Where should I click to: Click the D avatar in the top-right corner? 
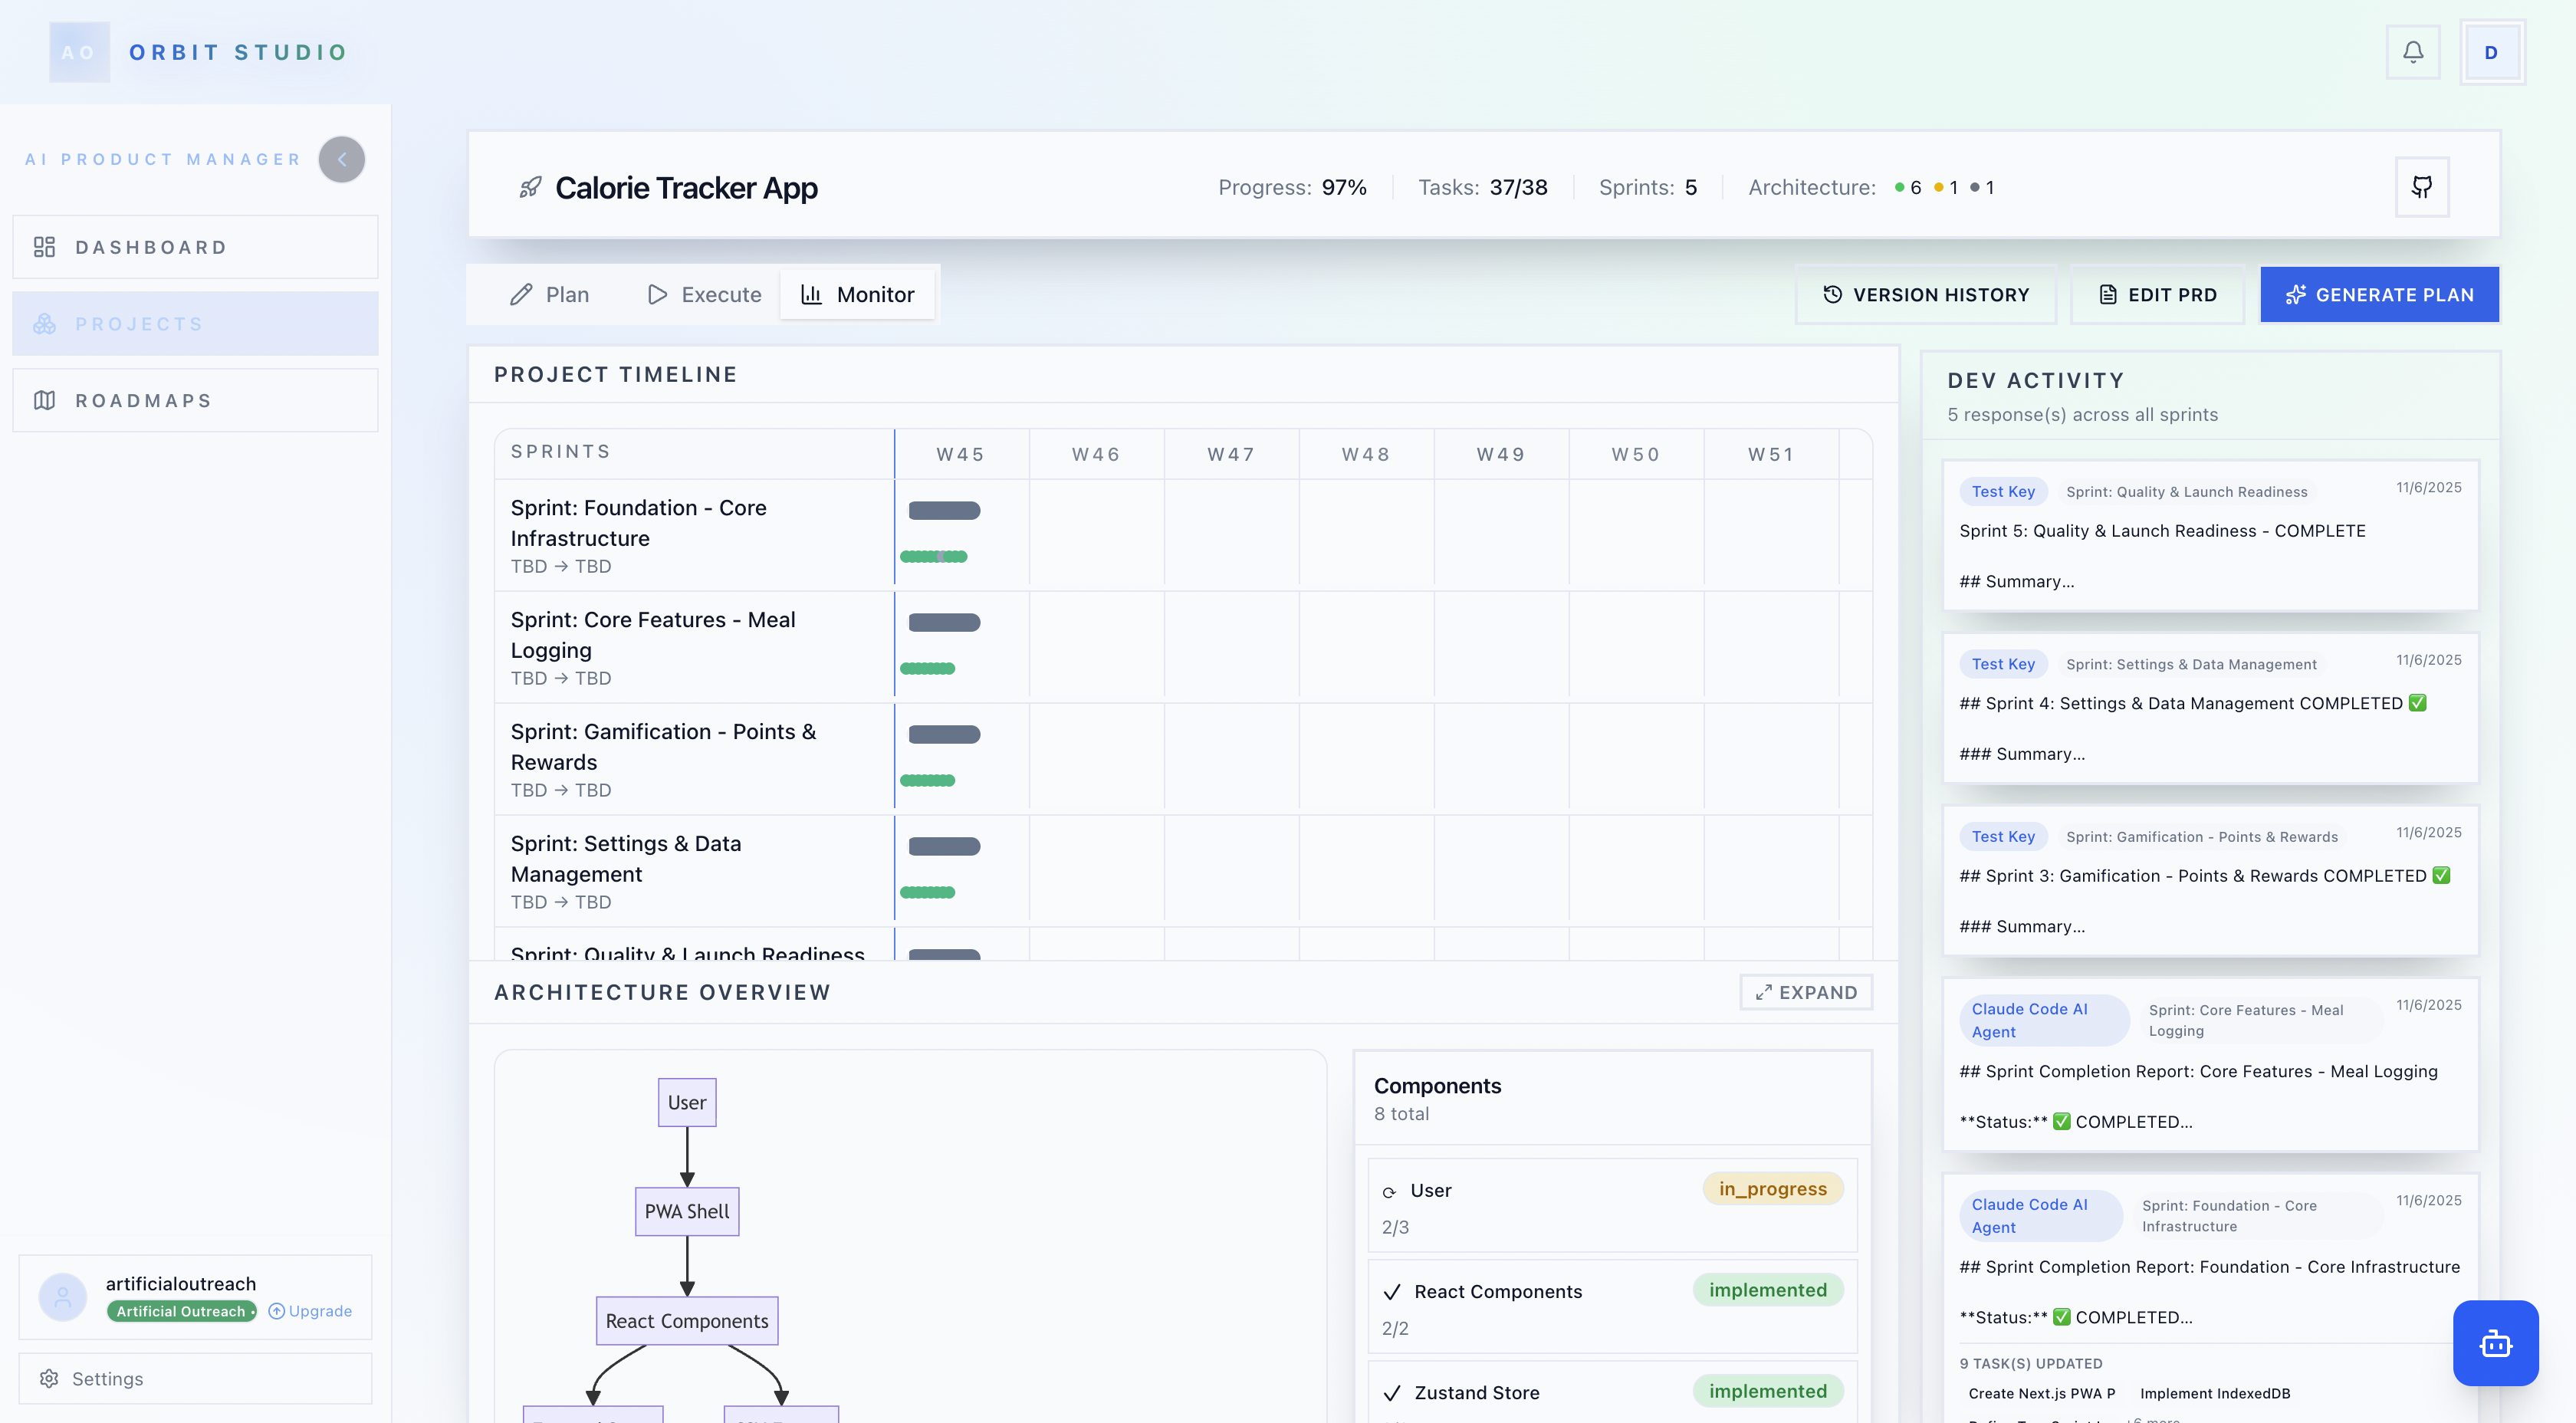(x=2491, y=52)
